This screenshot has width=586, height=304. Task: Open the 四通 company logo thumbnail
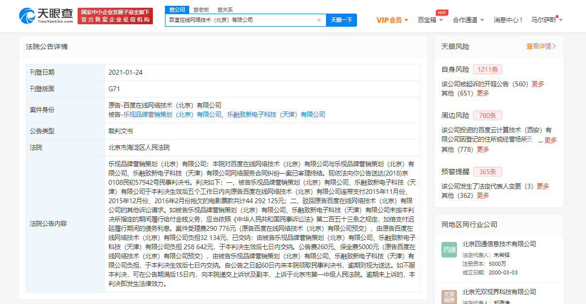[449, 250]
